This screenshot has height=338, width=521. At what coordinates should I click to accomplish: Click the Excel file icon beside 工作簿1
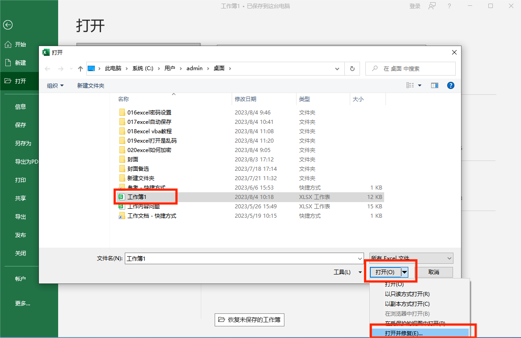coord(122,197)
